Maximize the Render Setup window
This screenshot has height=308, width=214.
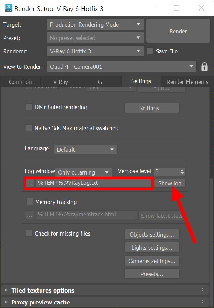pyautogui.click(x=177, y=8)
